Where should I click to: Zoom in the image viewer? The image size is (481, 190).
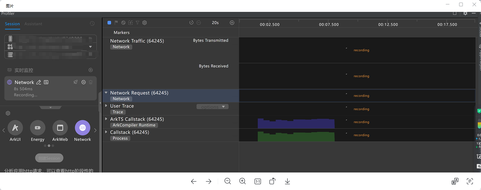243,181
